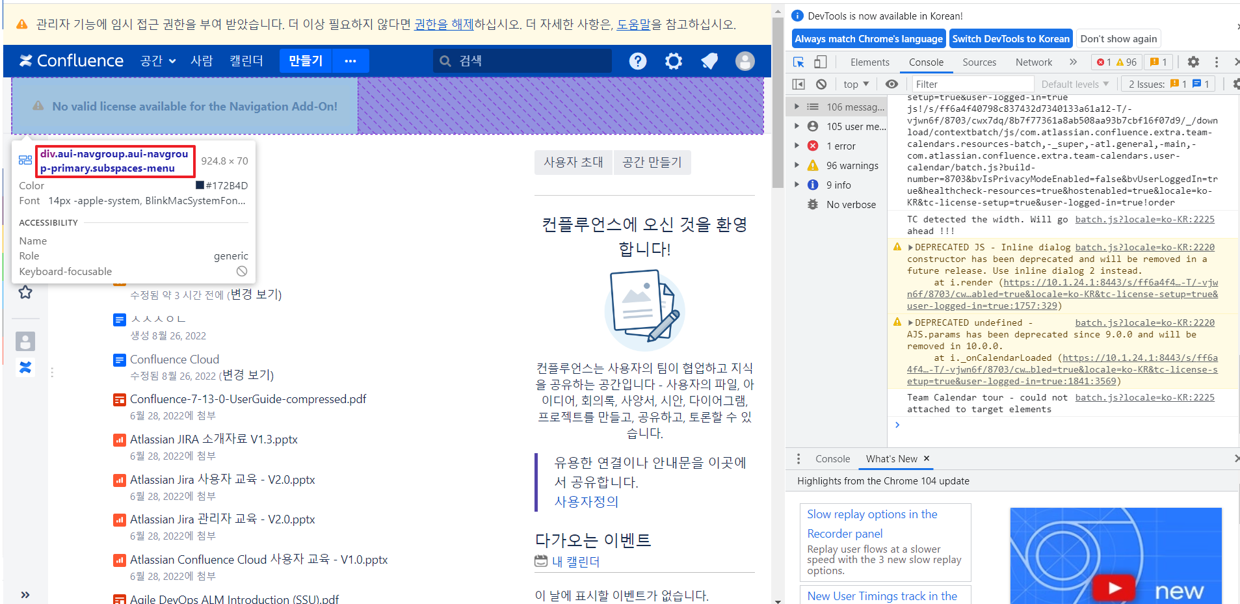
Task: Open the 캘린더 menu item
Action: [246, 60]
